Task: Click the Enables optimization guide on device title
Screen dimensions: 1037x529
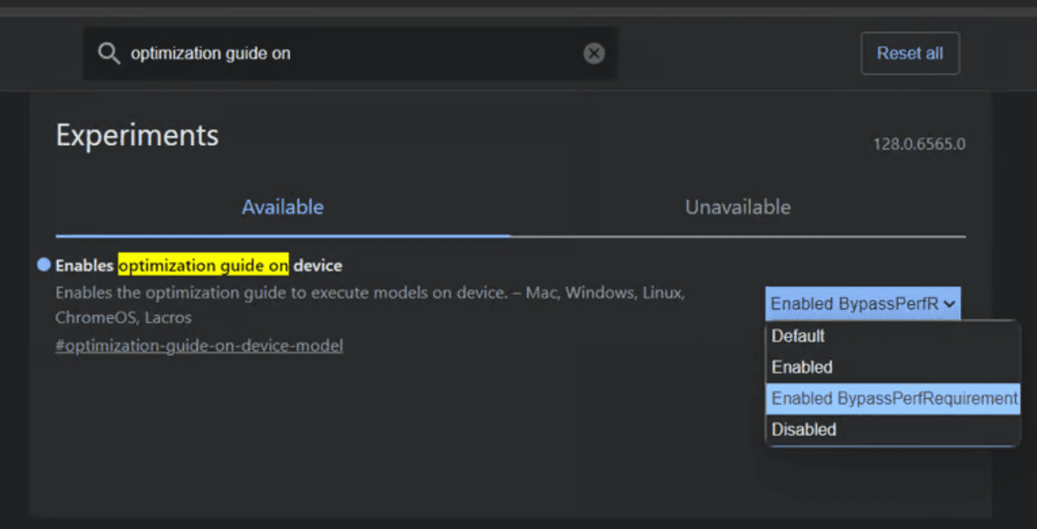Action: tap(199, 265)
